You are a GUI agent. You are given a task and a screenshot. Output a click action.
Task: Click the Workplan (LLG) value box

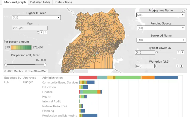coord(145,66)
